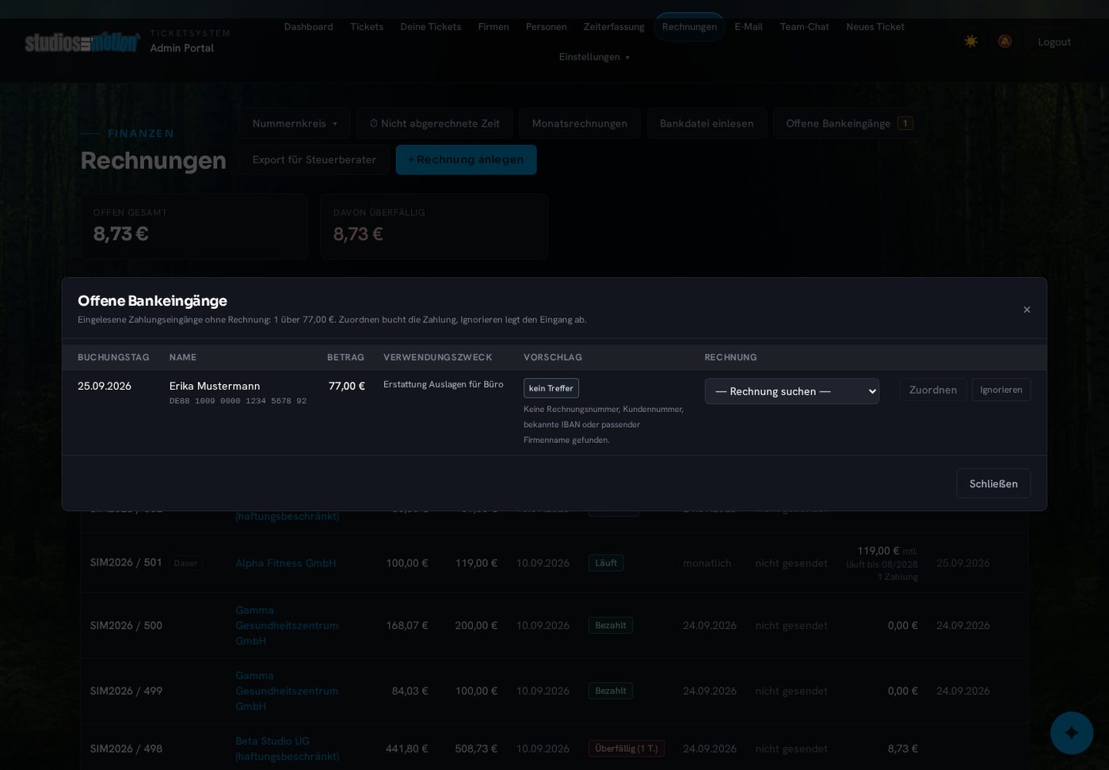Expand the Nummernkreis dropdown

[x=295, y=124]
